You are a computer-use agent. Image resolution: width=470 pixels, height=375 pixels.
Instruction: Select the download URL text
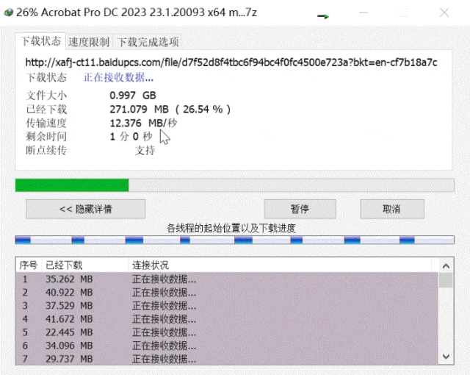tap(231, 63)
